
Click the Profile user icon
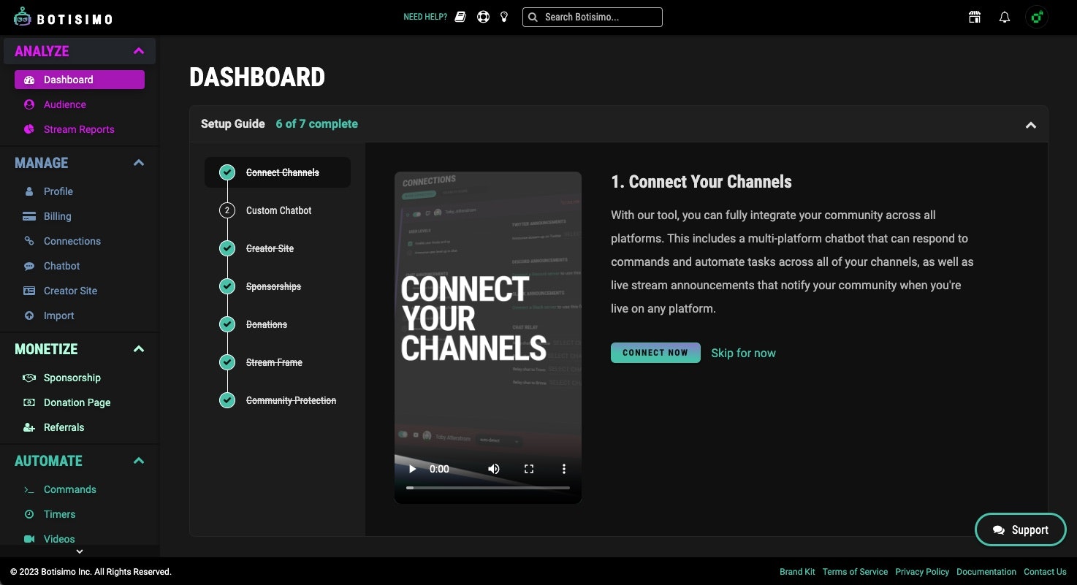[x=29, y=191]
